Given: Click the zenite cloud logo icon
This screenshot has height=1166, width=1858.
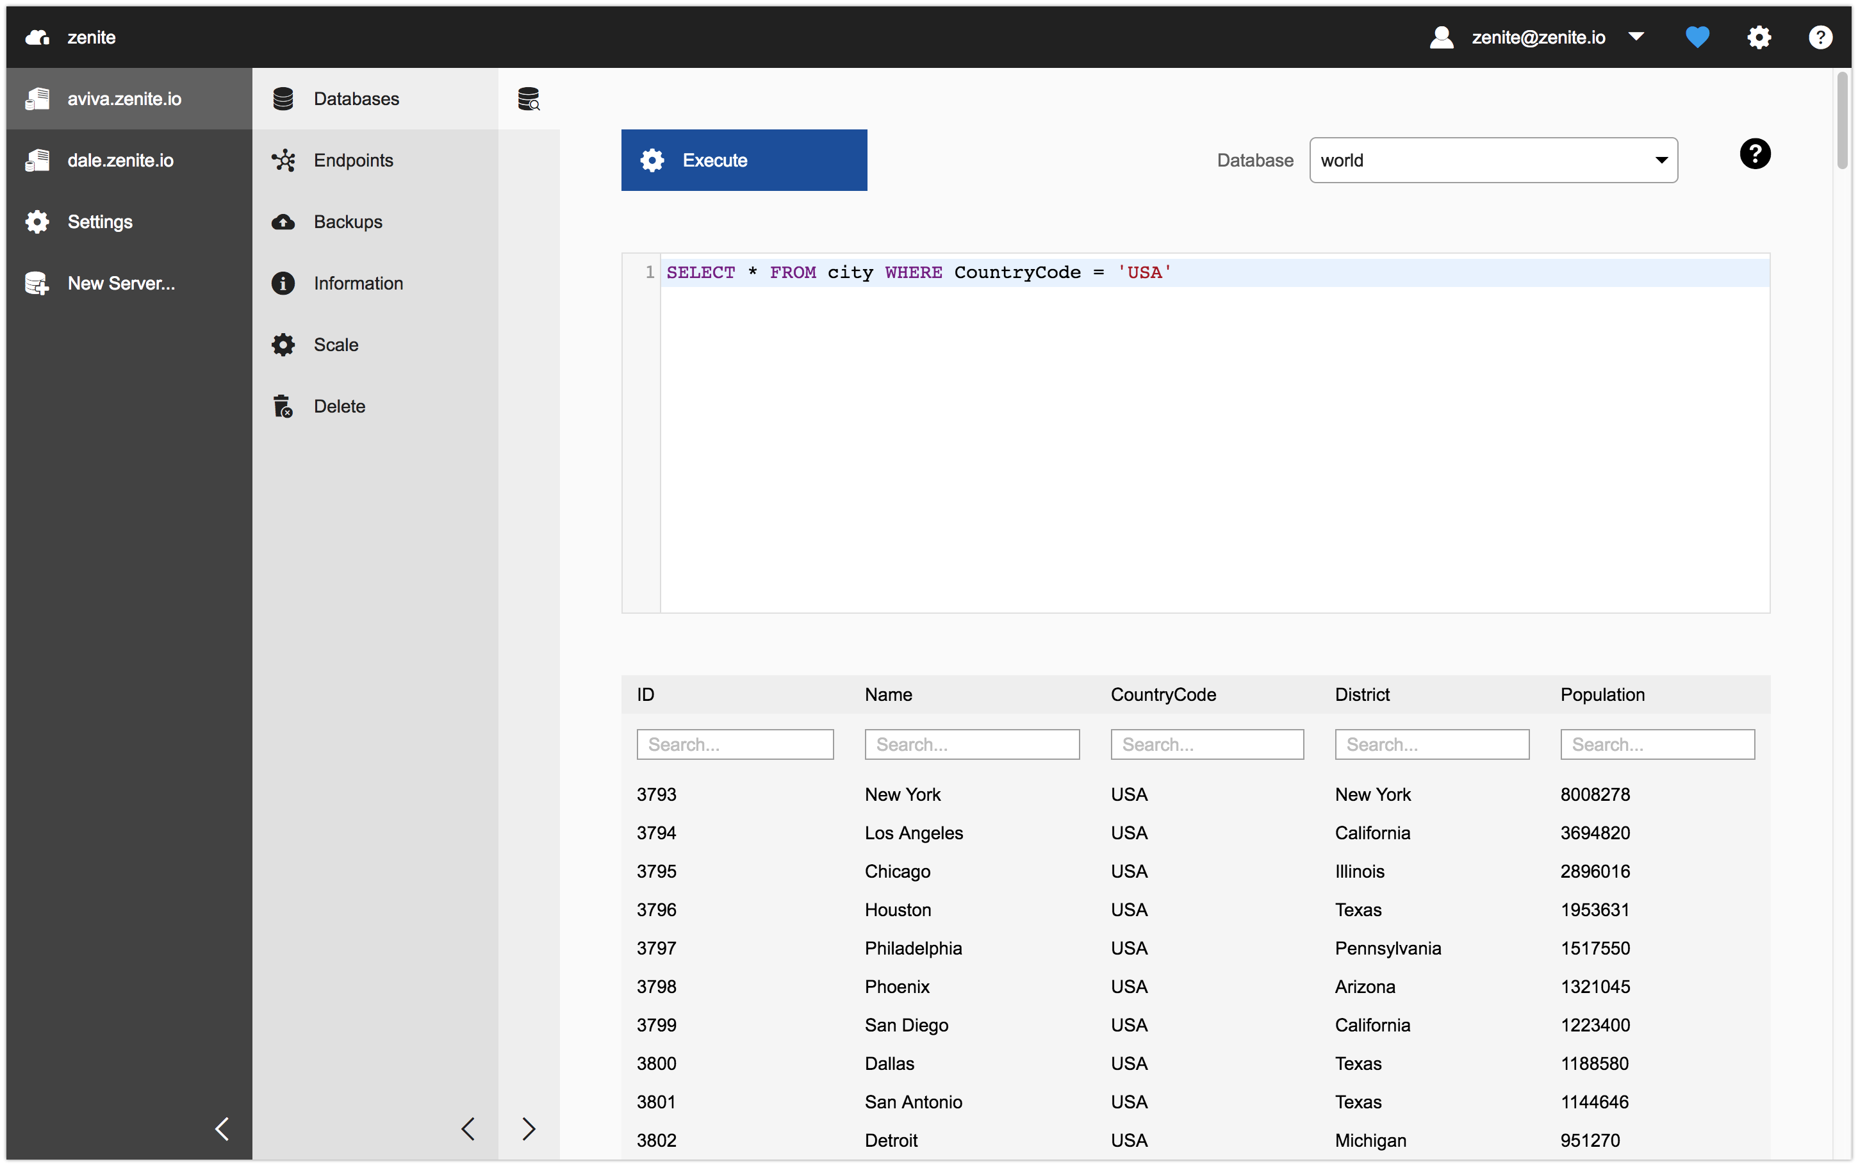Looking at the screenshot, I should click(x=37, y=37).
